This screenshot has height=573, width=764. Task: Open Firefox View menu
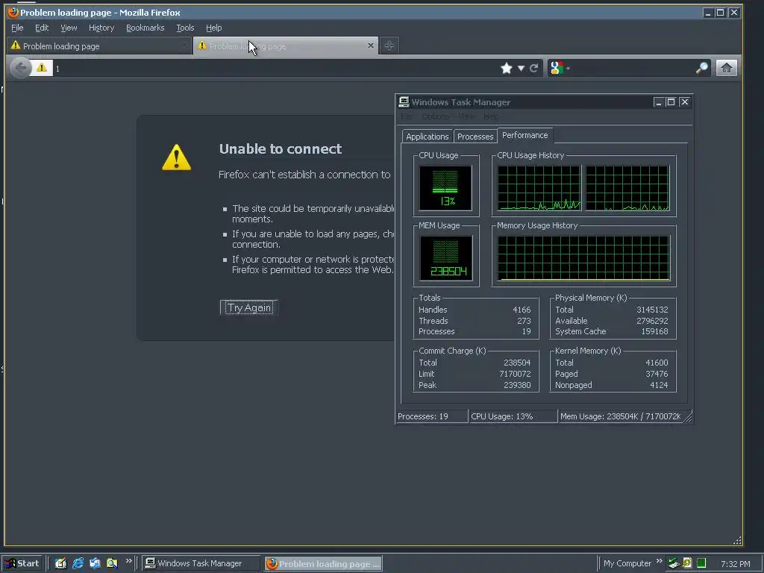coord(69,28)
